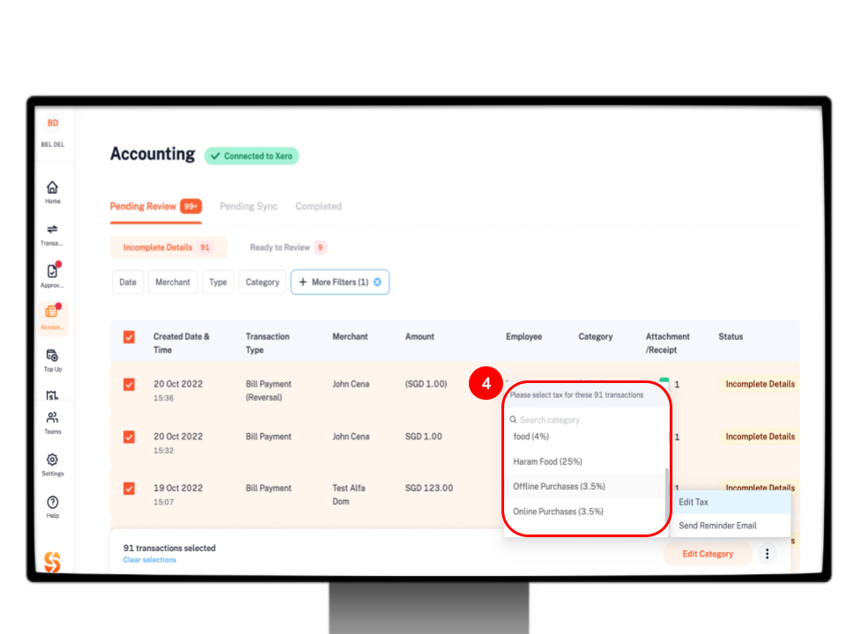
Task: Toggle the select-all header checkbox
Action: 129,337
